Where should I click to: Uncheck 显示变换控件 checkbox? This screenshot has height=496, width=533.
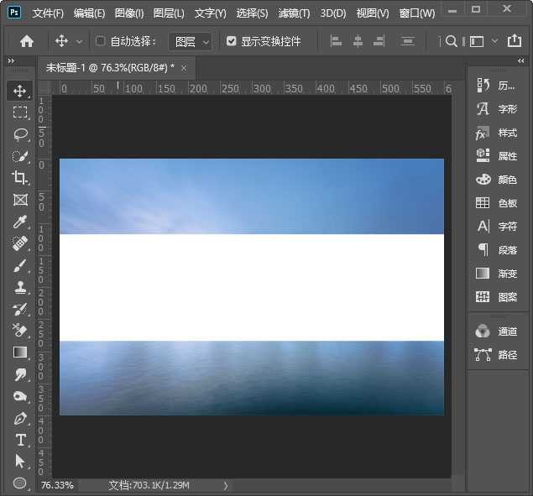point(232,41)
